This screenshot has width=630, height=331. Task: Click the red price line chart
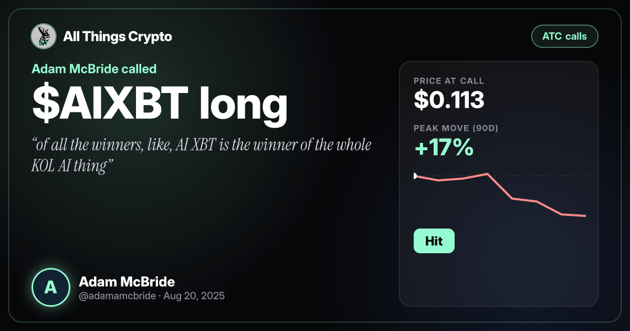[500, 194]
